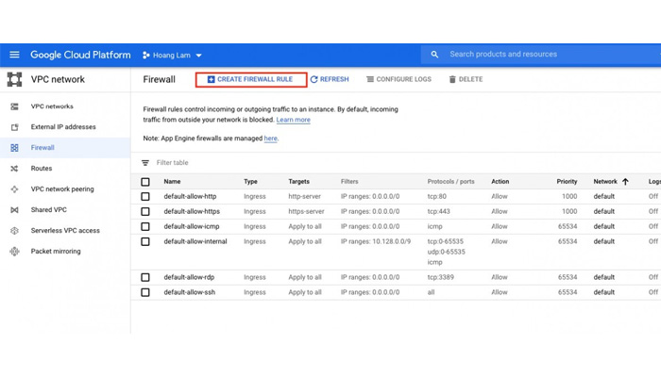Click the circular refresh arrow icon
Image resolution: width=661 pixels, height=377 pixels.
[x=314, y=79]
